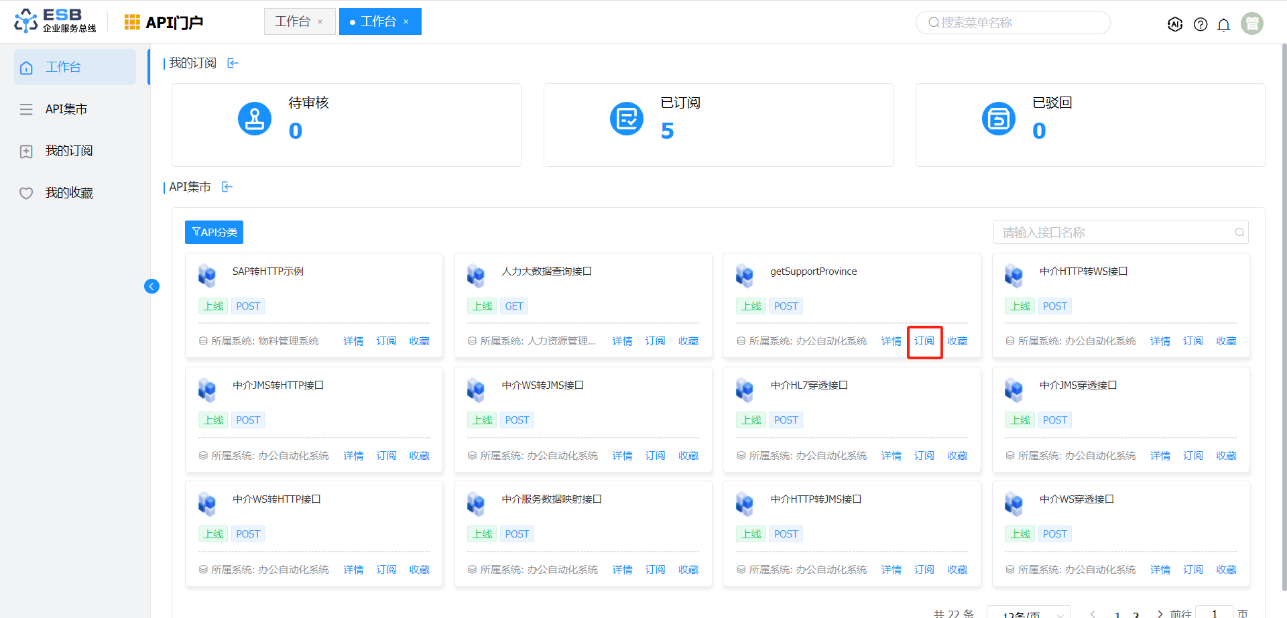Screen dimensions: 1287x618
Task: Focus the 请输入接口名称 search box
Action: pyautogui.click(x=1116, y=233)
